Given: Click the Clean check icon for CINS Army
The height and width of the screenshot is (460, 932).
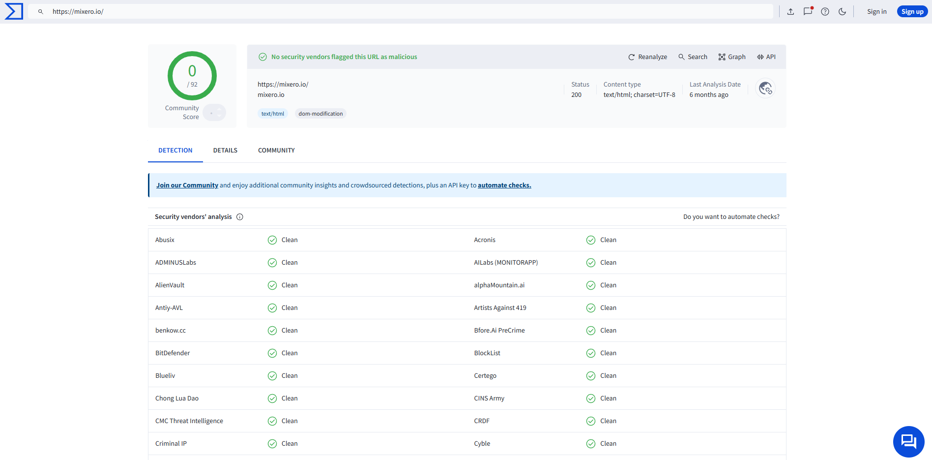Looking at the screenshot, I should pyautogui.click(x=591, y=399).
